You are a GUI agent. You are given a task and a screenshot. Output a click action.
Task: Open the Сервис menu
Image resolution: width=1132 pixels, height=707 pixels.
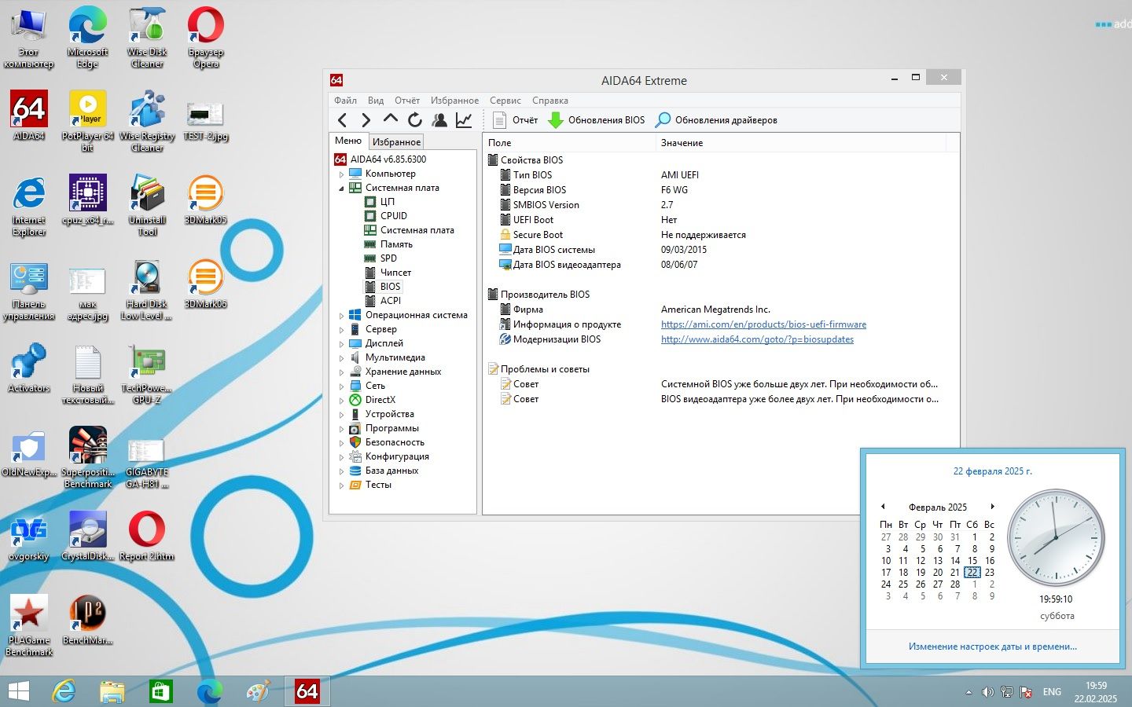(505, 101)
